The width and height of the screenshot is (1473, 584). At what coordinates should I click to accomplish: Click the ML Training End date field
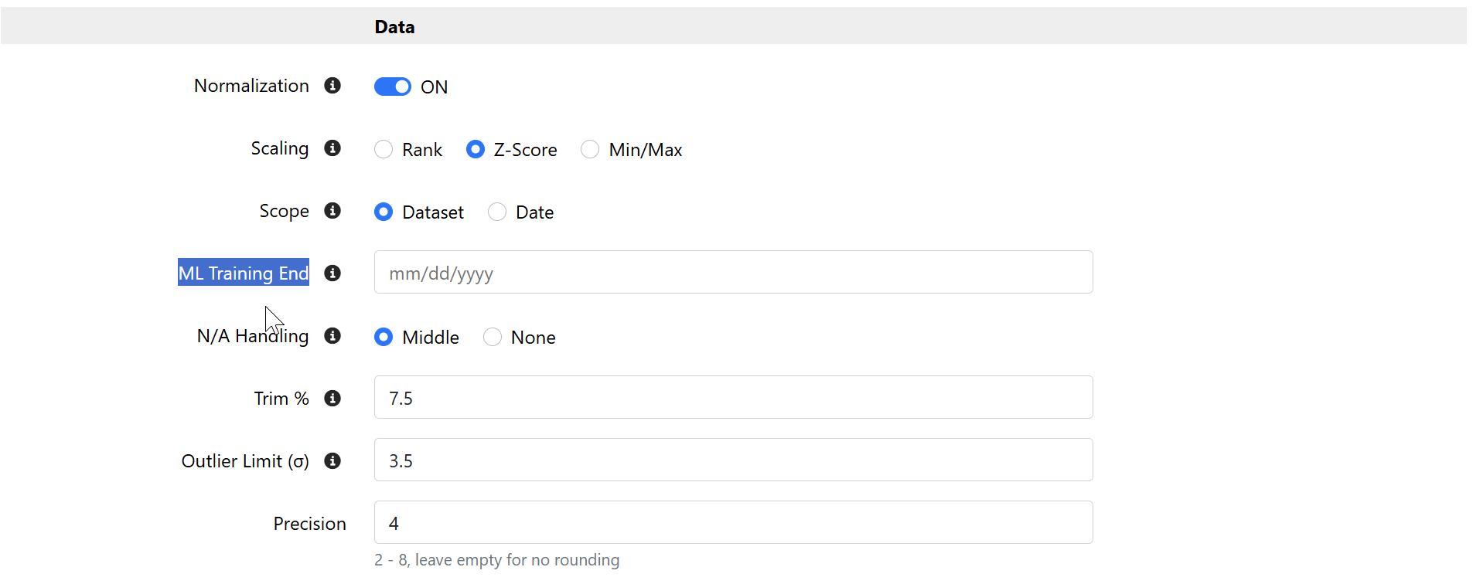[733, 273]
